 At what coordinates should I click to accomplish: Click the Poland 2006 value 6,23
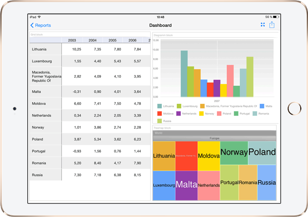(x=137, y=139)
